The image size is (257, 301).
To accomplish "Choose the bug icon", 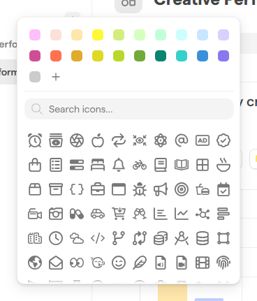I will (140, 189).
